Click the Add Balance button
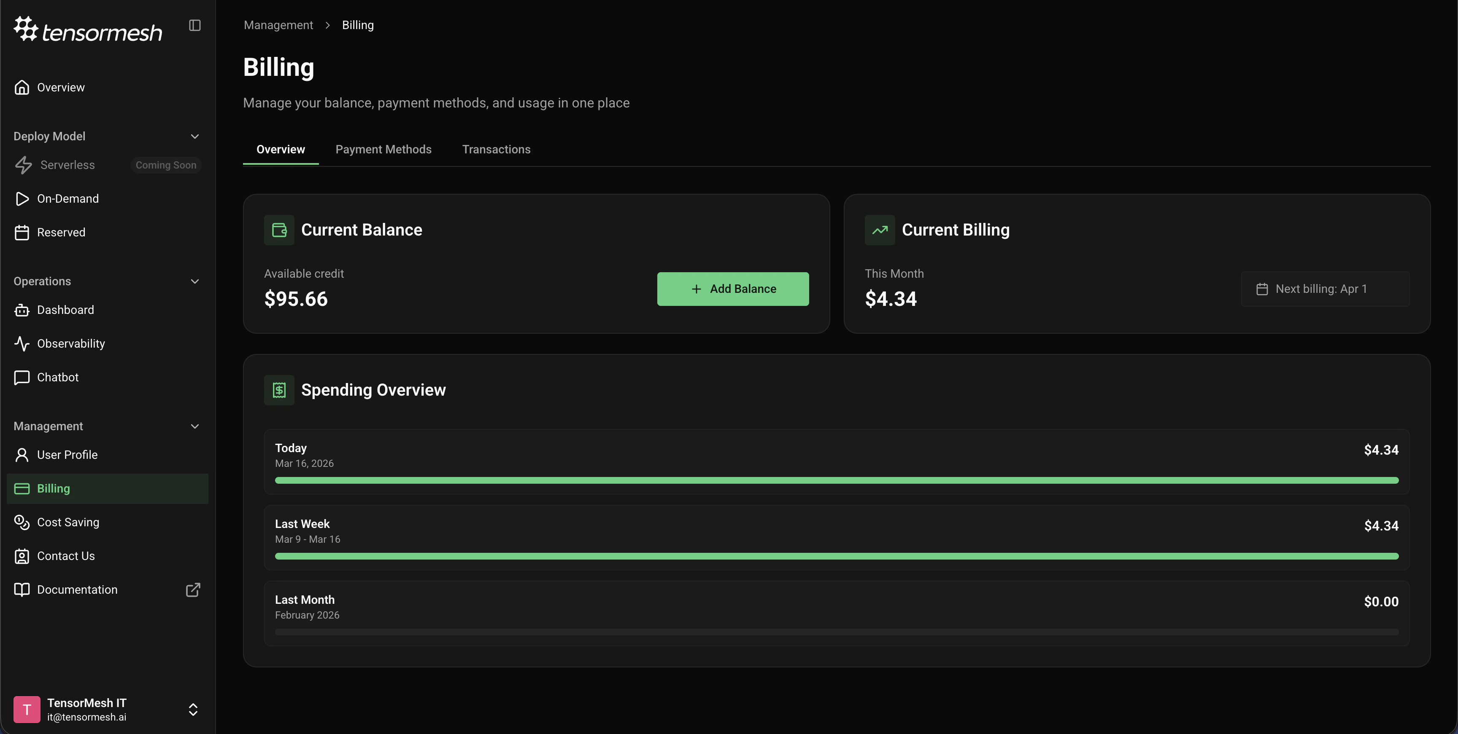 tap(733, 289)
